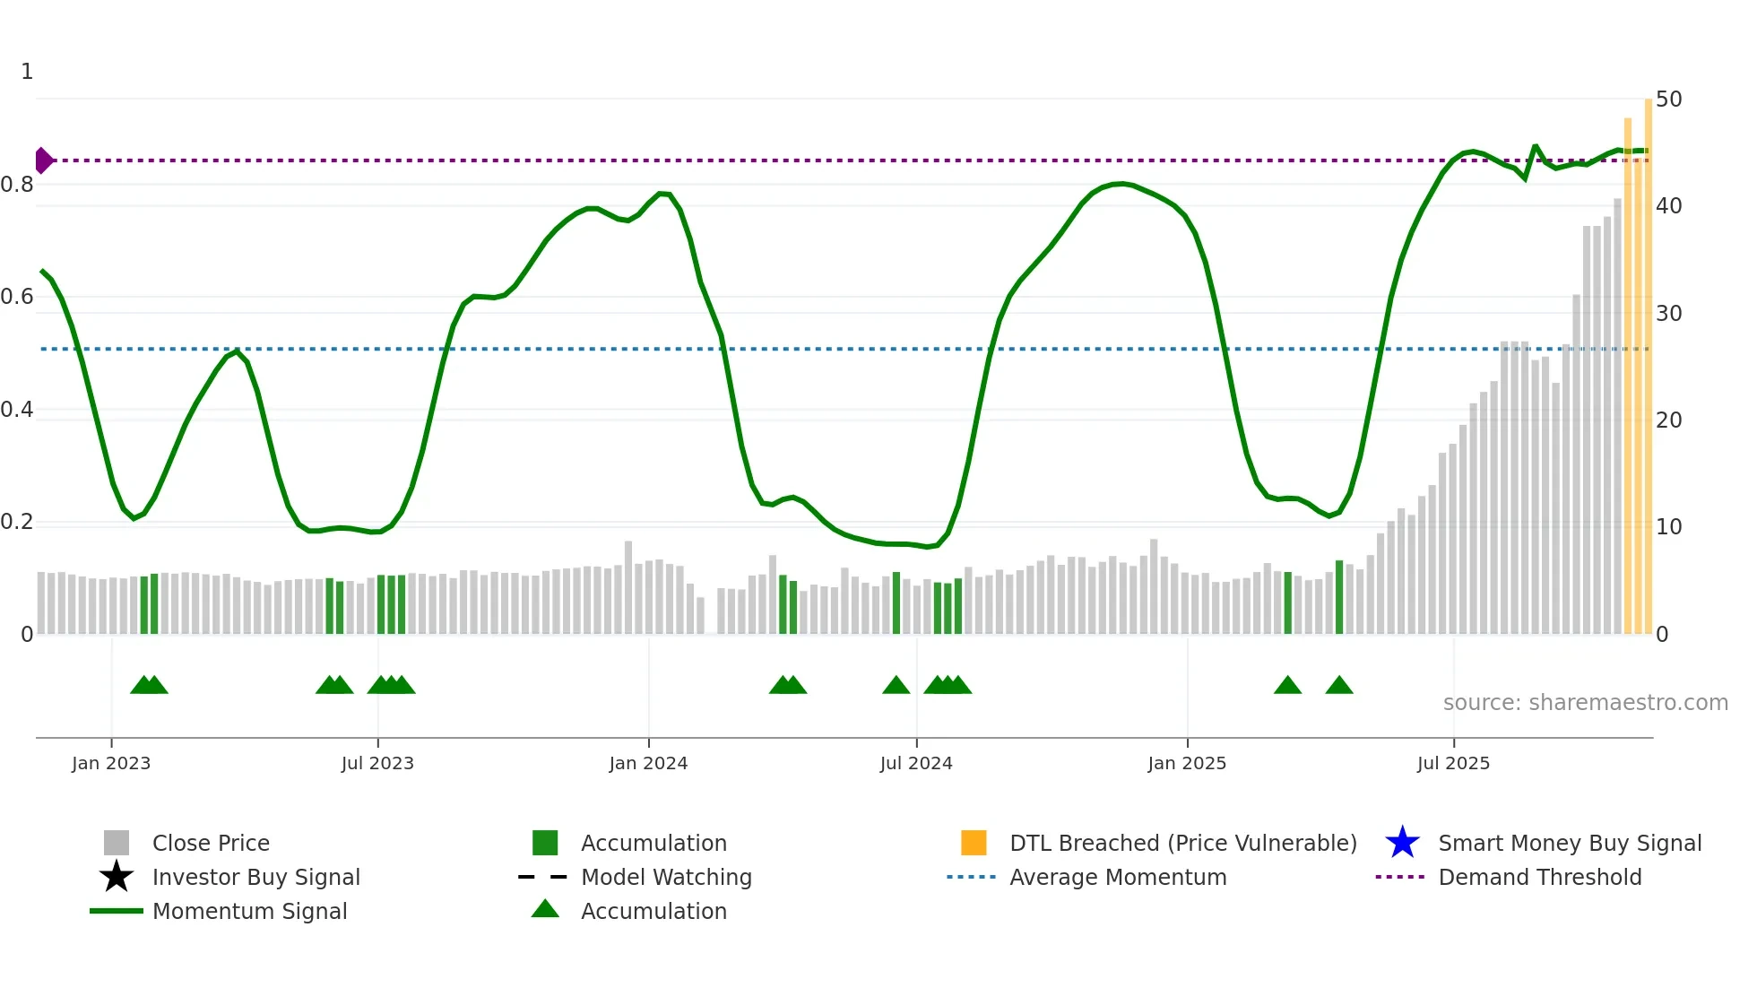Toggle the Momentum Signal legend label
The height and width of the screenshot is (988, 1757).
pos(249,911)
